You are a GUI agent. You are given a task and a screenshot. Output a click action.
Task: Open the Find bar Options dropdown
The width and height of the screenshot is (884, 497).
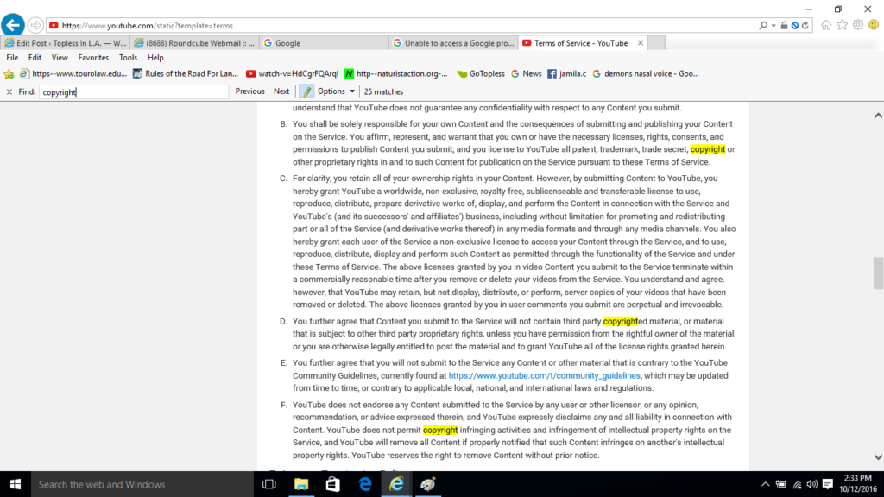336,91
